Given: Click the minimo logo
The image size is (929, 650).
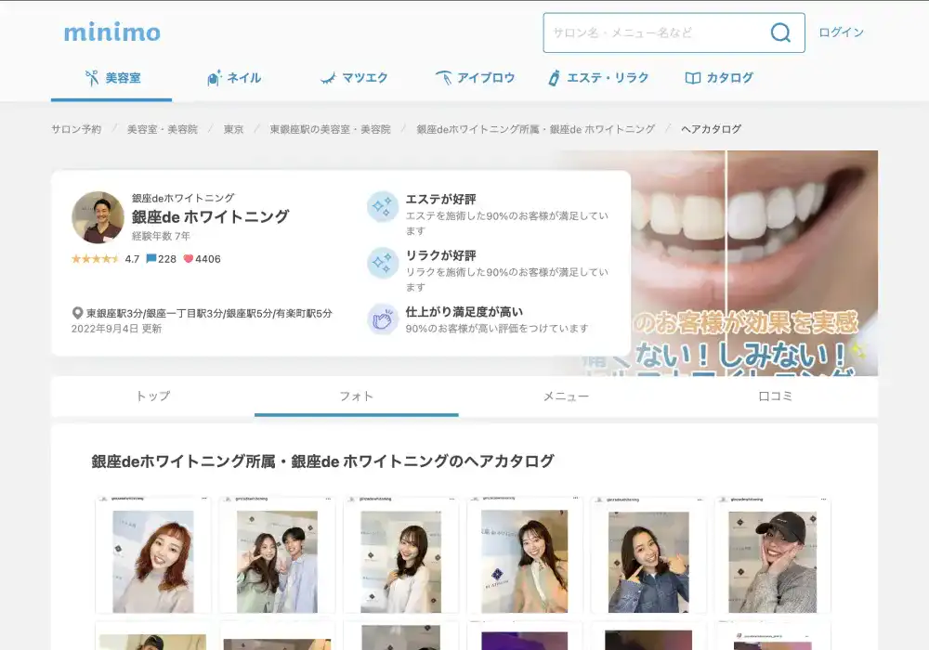Looking at the screenshot, I should (111, 32).
